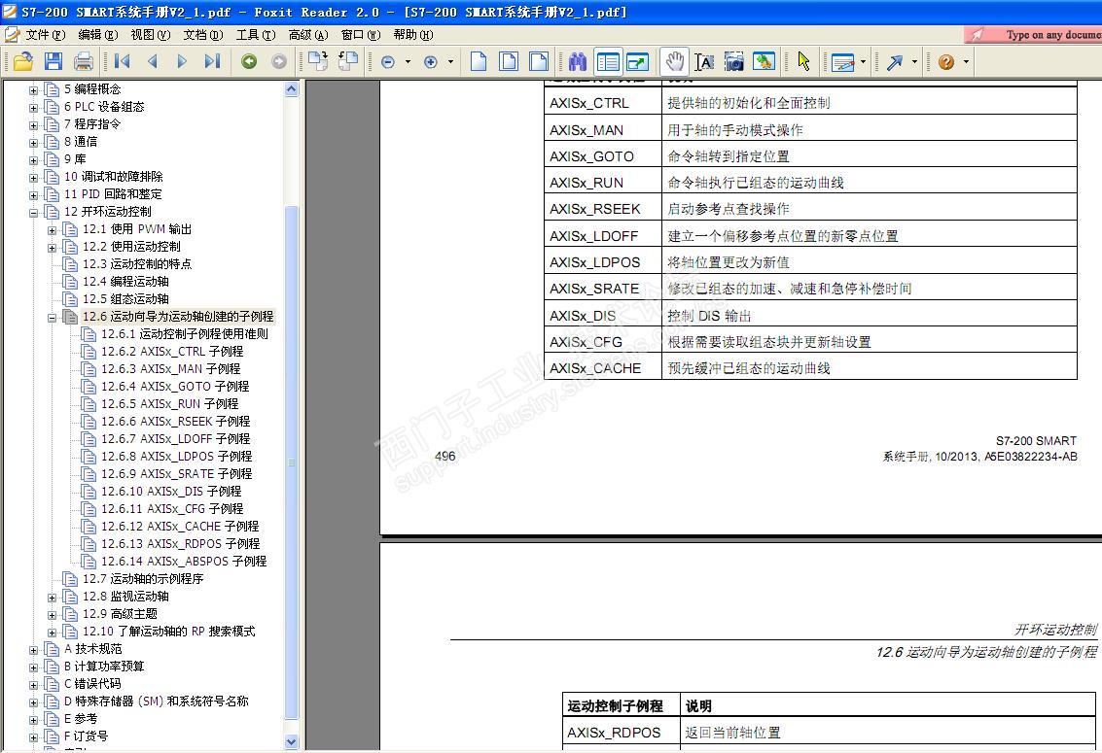Viewport: 1102px width, 753px height.
Task: Open the zoom out dropdown arrow
Action: point(408,62)
